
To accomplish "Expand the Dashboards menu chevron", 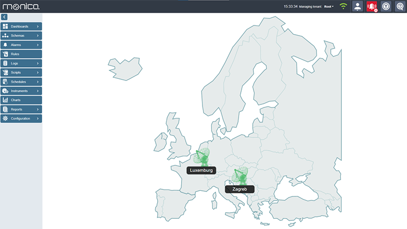I will [x=38, y=26].
